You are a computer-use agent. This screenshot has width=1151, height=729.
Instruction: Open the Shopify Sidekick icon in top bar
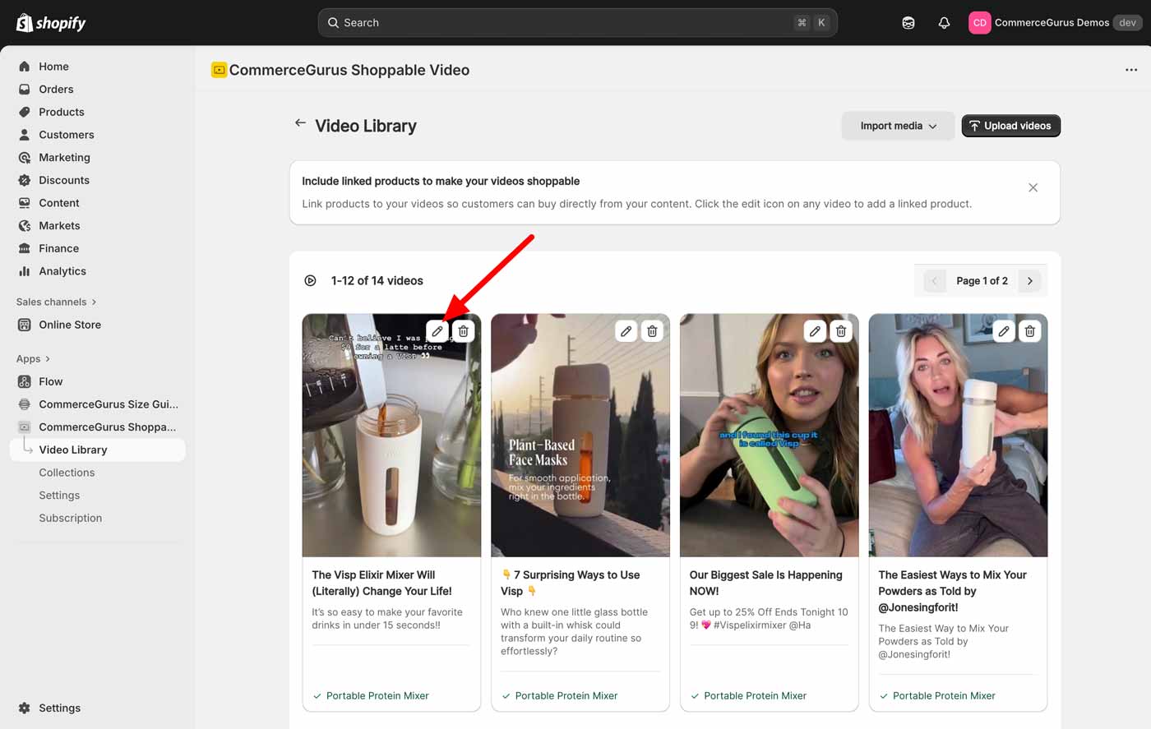(908, 23)
